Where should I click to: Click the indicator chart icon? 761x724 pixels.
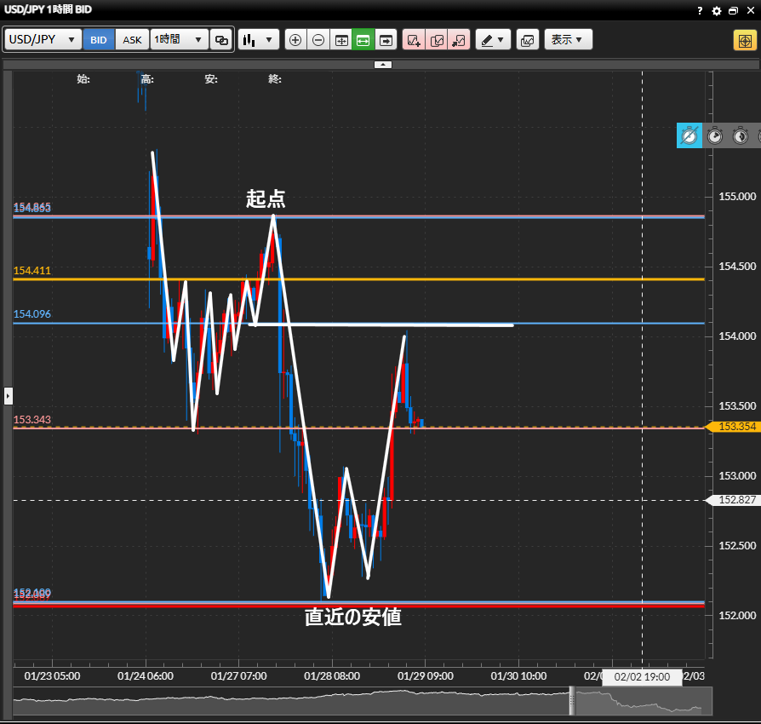(527, 40)
